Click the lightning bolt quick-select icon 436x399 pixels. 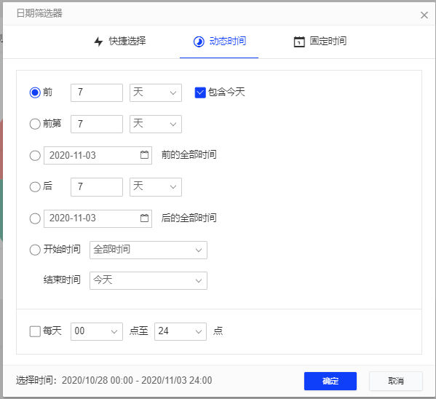(98, 42)
